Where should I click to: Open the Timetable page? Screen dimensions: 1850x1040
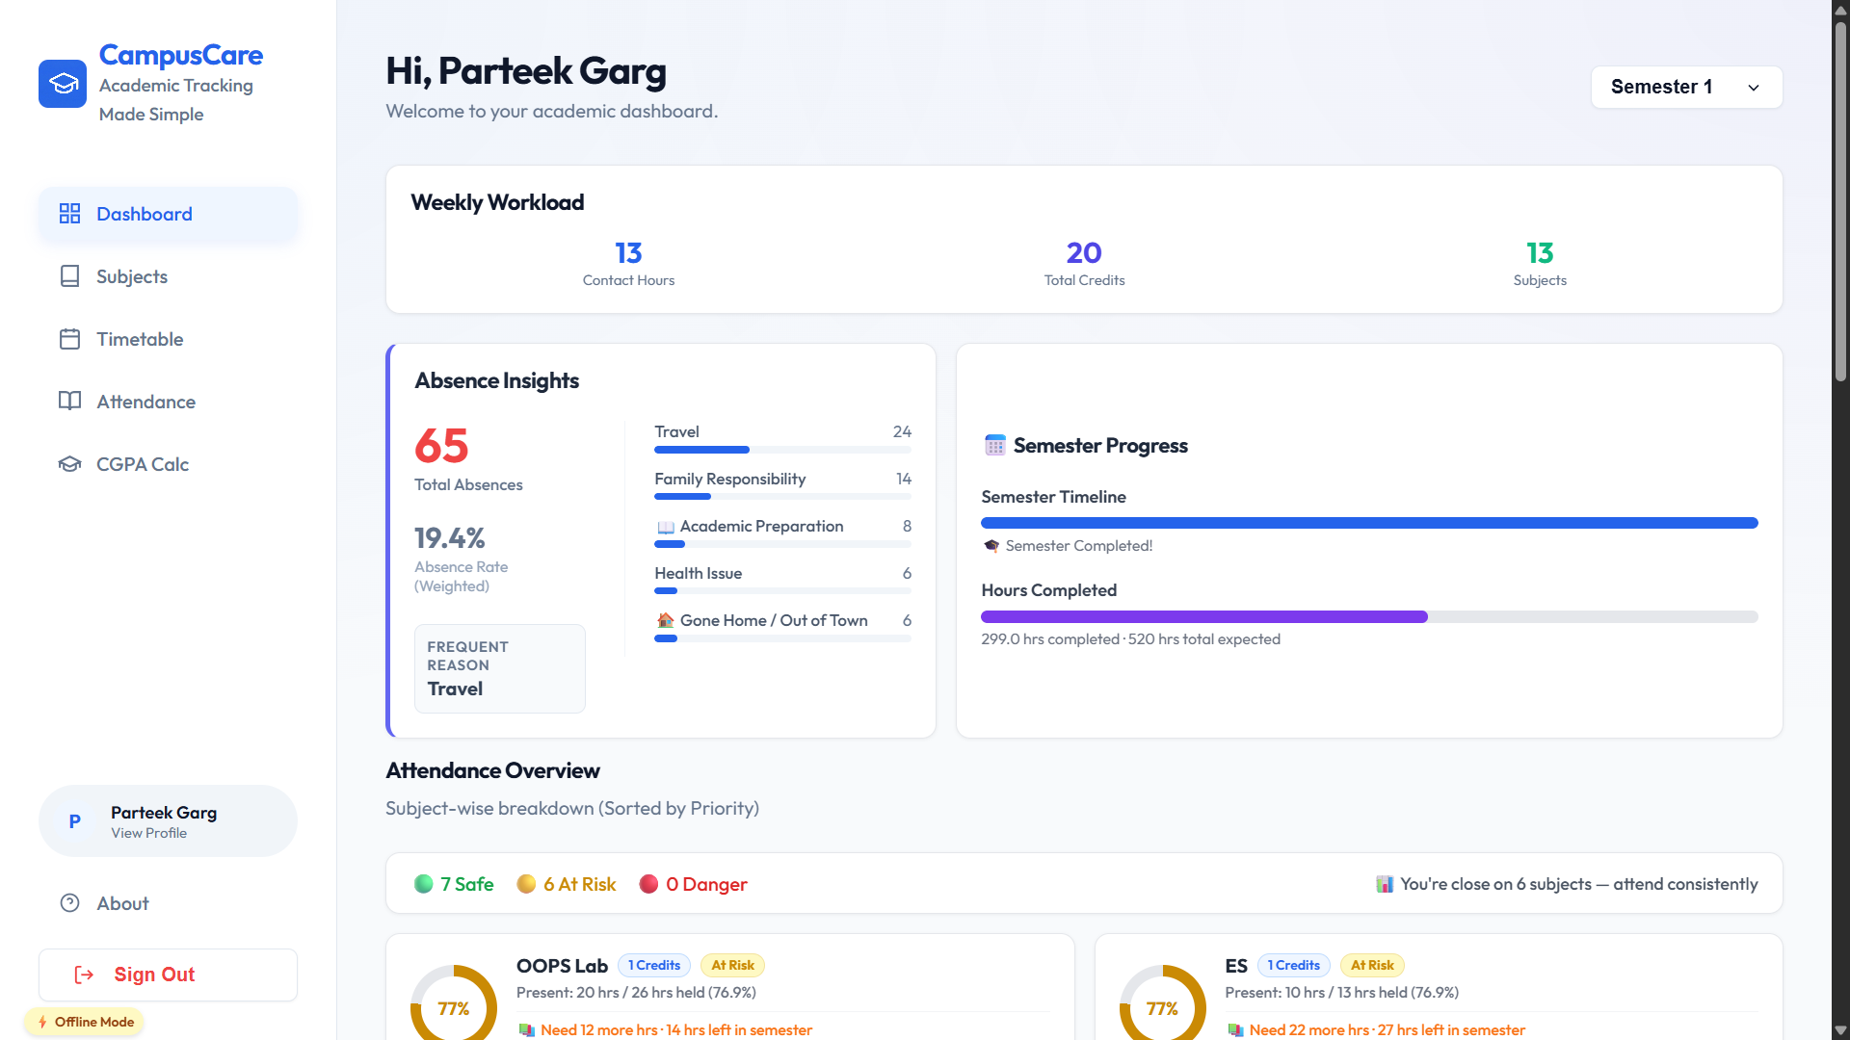click(169, 339)
